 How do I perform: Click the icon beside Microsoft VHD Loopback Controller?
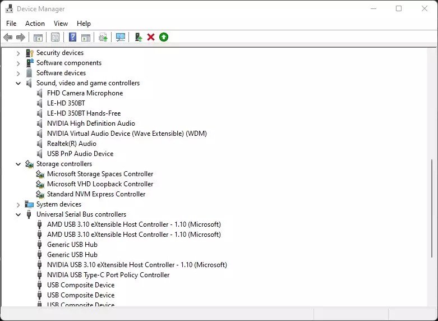40,184
